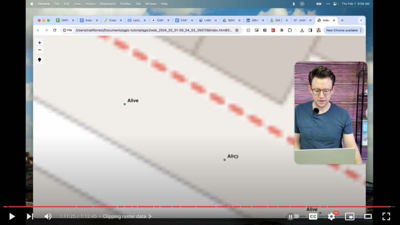Screen dimensions: 400x225
Task: Skip to the next video
Action: (29, 216)
